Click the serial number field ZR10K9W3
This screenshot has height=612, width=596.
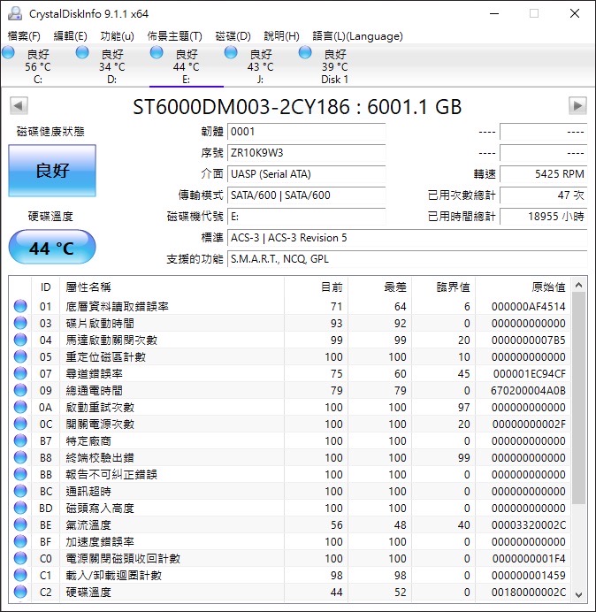(x=306, y=153)
